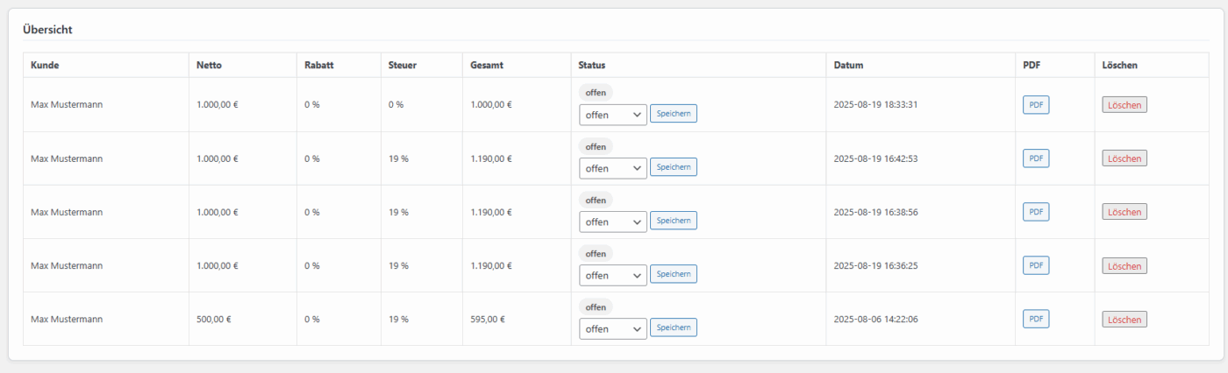Image resolution: width=1228 pixels, height=373 pixels.
Task: Open status dropdown for the 18:33:31 entry
Action: 613,115
